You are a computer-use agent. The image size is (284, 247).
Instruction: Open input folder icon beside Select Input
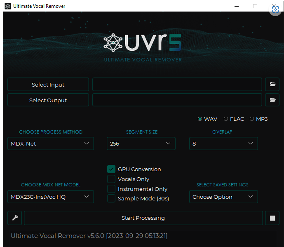272,84
